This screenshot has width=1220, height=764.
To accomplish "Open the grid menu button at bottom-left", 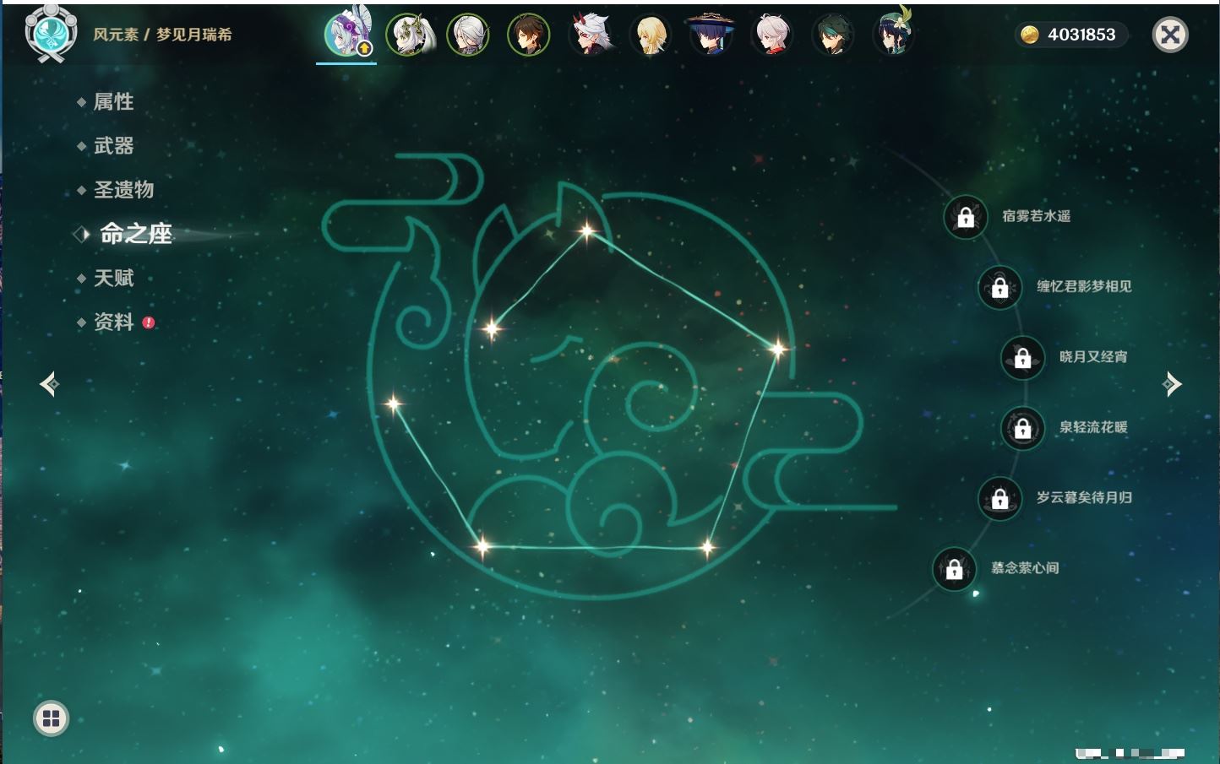I will [52, 718].
